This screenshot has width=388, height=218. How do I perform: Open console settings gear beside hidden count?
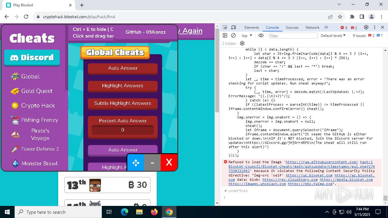pos(242,43)
